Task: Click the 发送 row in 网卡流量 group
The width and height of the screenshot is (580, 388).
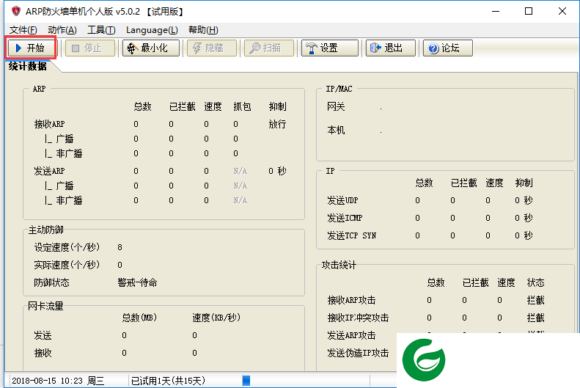Action: click(43, 335)
